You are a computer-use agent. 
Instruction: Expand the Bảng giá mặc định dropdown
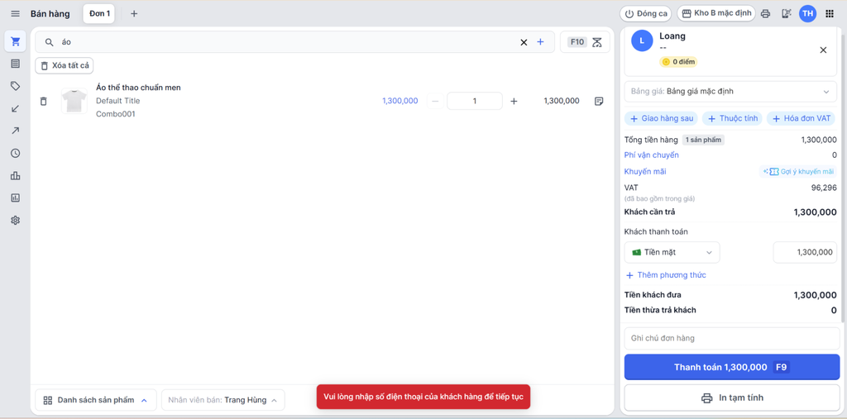point(730,92)
